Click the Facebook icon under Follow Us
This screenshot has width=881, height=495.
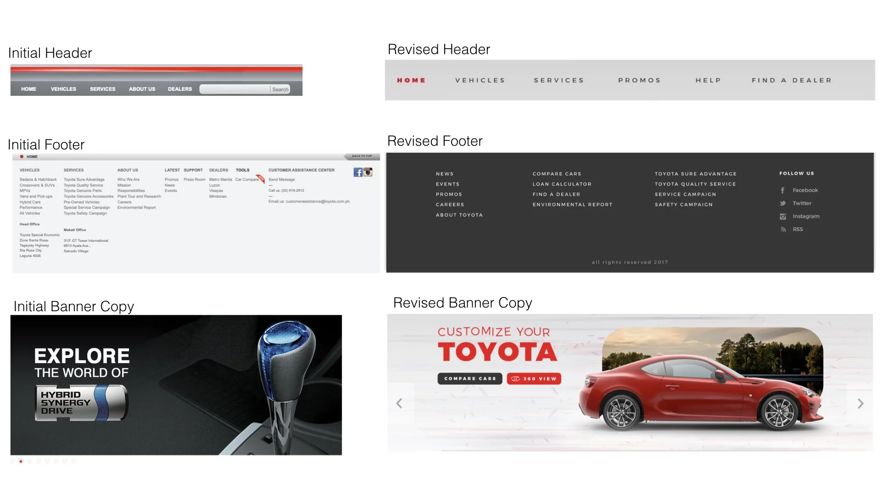[783, 190]
